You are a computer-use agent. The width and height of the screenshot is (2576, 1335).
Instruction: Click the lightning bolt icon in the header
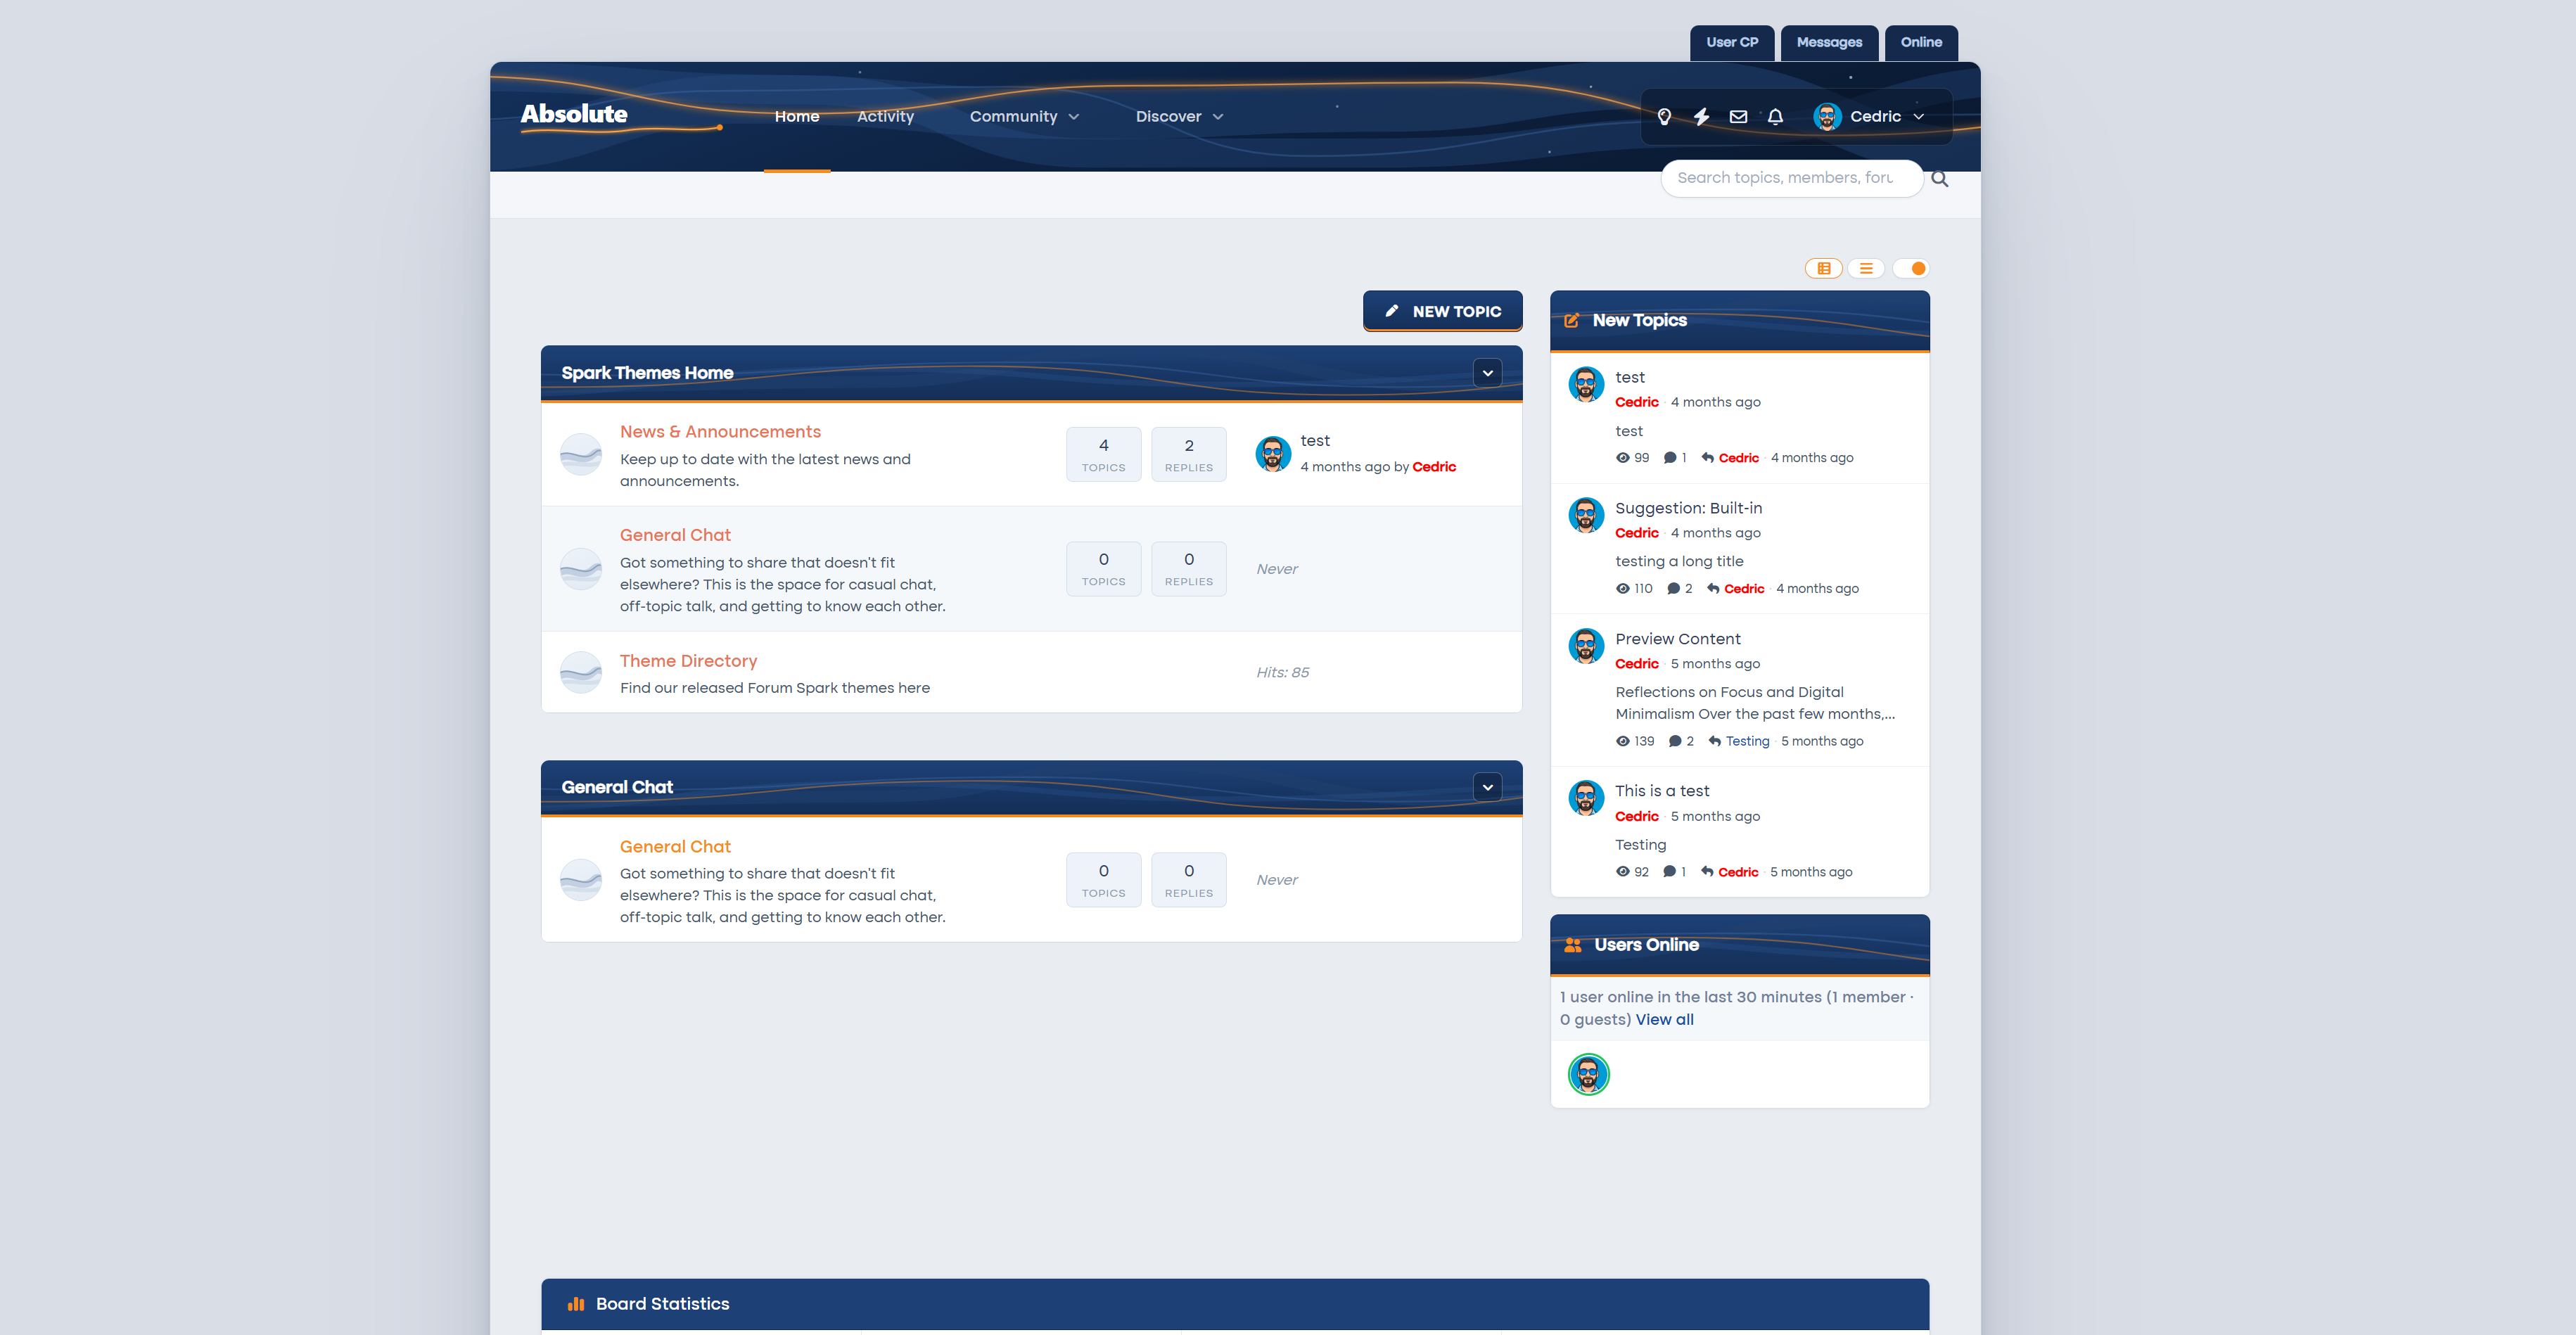(1701, 117)
